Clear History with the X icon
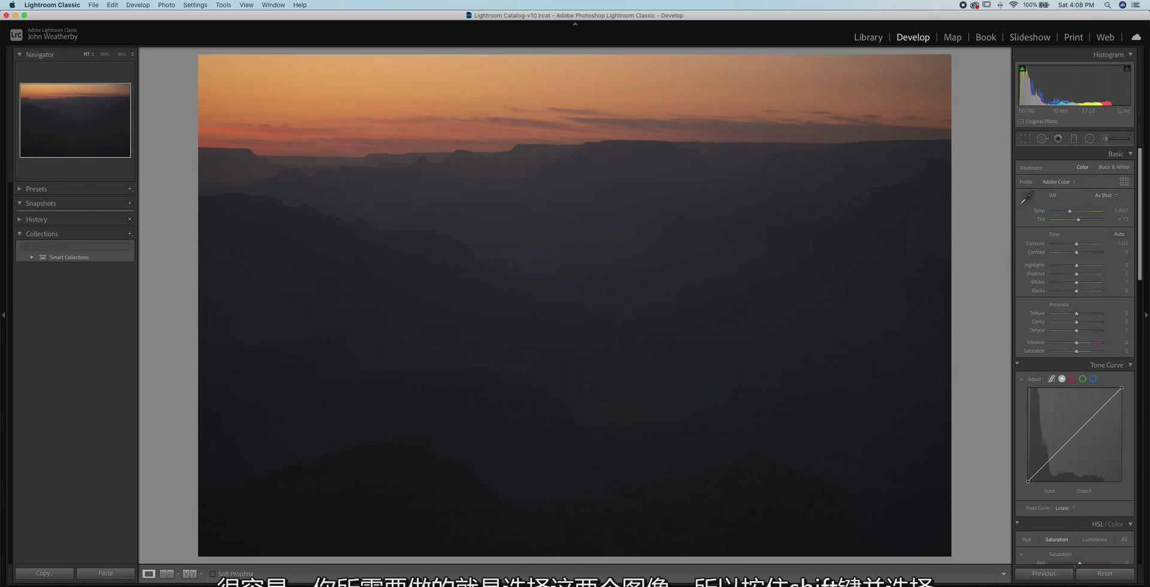This screenshot has height=587, width=1150. point(130,219)
